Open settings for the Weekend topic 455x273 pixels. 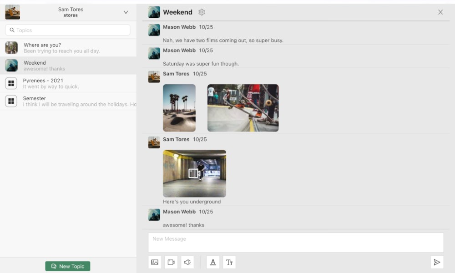point(202,12)
